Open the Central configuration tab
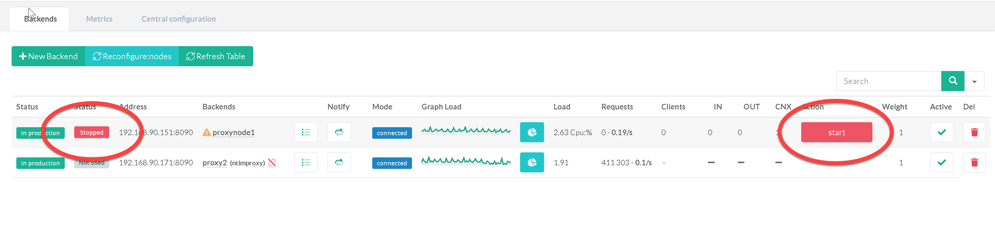 [178, 19]
